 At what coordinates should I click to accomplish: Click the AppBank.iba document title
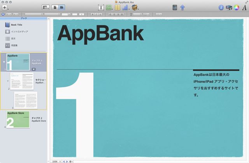(x=124, y=2)
